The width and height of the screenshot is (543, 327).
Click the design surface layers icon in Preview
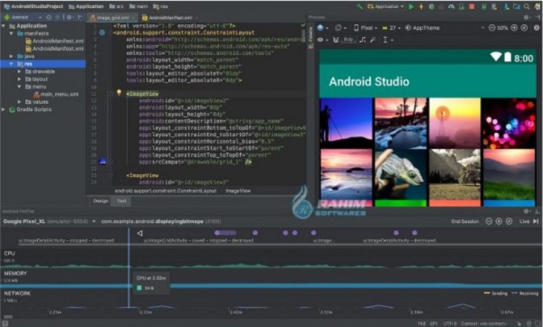point(321,28)
